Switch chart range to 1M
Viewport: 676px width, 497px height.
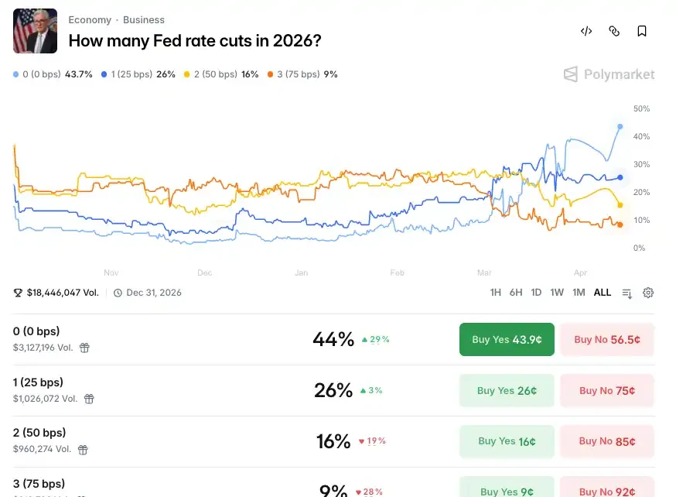coord(579,293)
